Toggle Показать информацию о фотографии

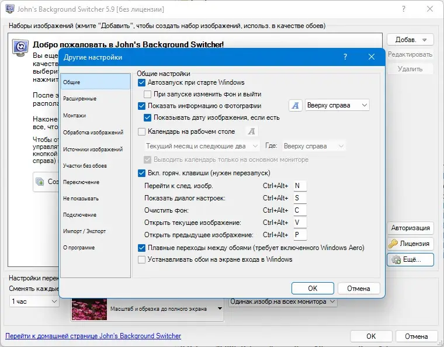point(141,106)
